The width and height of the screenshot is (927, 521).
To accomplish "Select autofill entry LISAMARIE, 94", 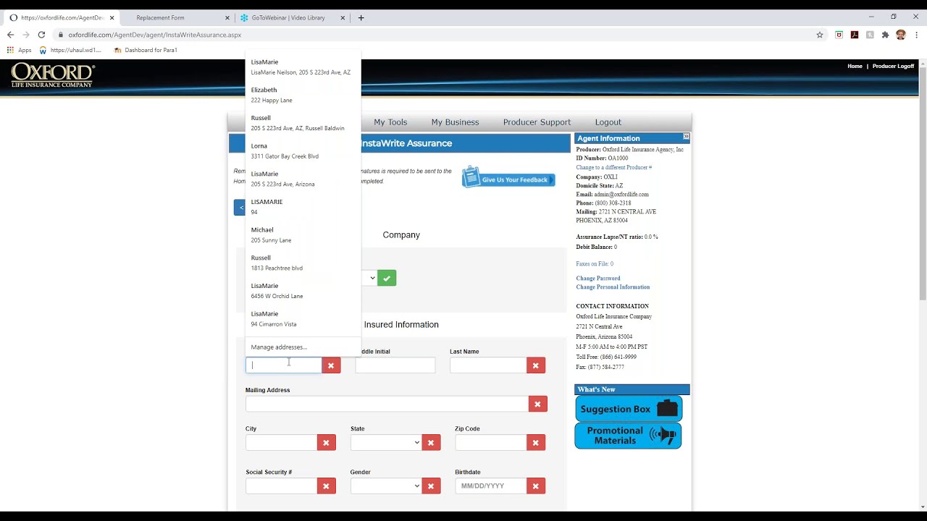I will pos(303,207).
